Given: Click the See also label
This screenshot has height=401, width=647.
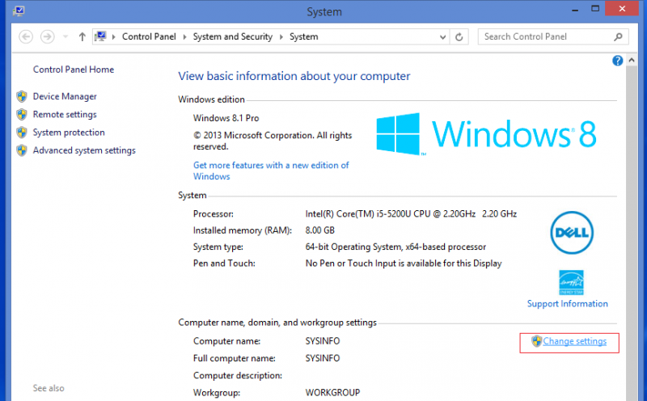Looking at the screenshot, I should [x=49, y=388].
